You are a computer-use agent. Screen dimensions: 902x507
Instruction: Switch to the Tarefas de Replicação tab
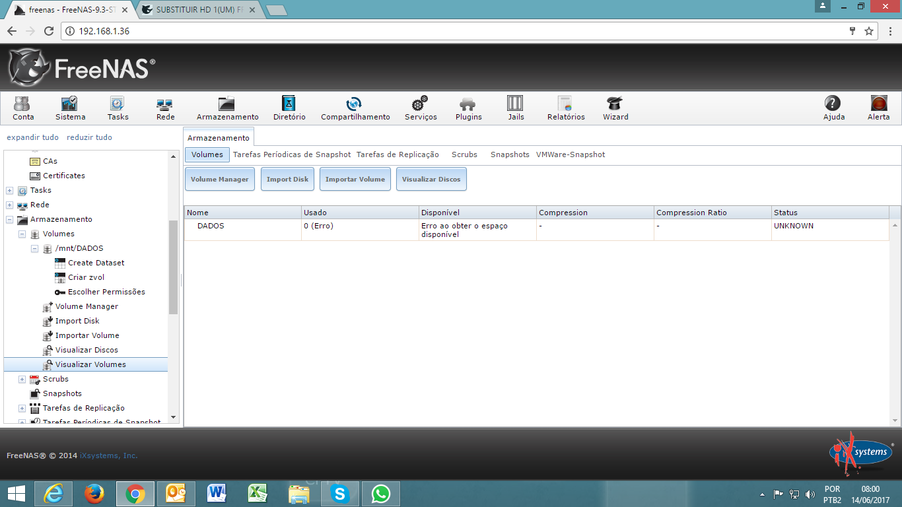click(x=398, y=154)
